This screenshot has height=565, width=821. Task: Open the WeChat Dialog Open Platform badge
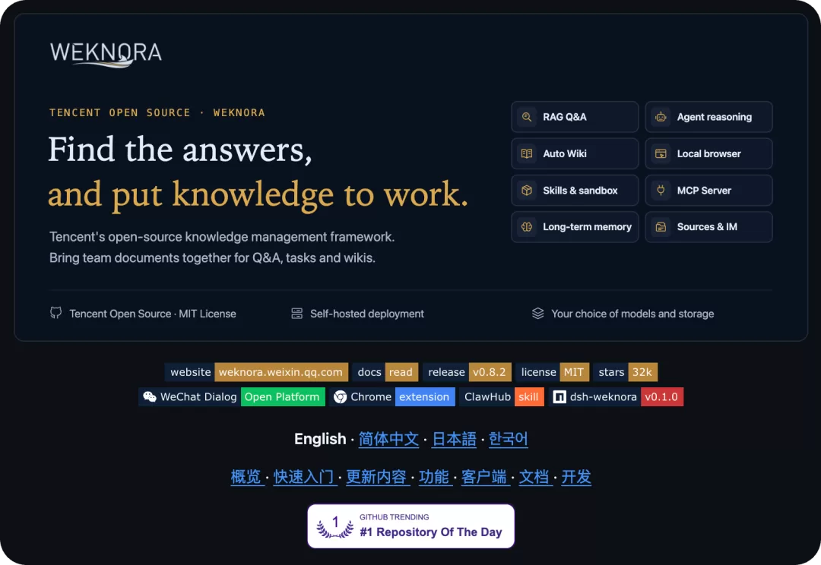click(232, 396)
